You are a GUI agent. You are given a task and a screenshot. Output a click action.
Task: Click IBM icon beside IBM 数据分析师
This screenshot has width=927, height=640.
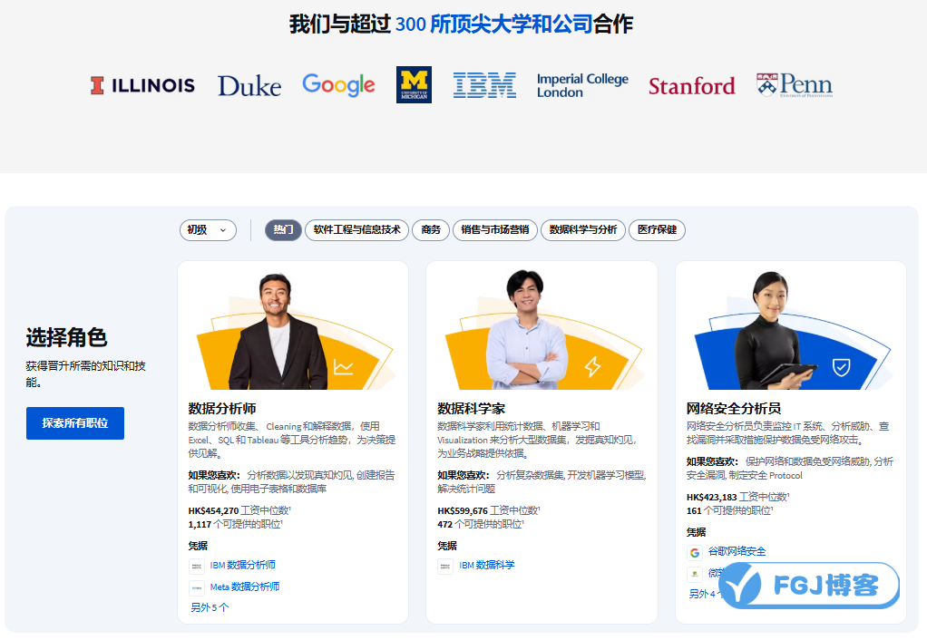197,567
